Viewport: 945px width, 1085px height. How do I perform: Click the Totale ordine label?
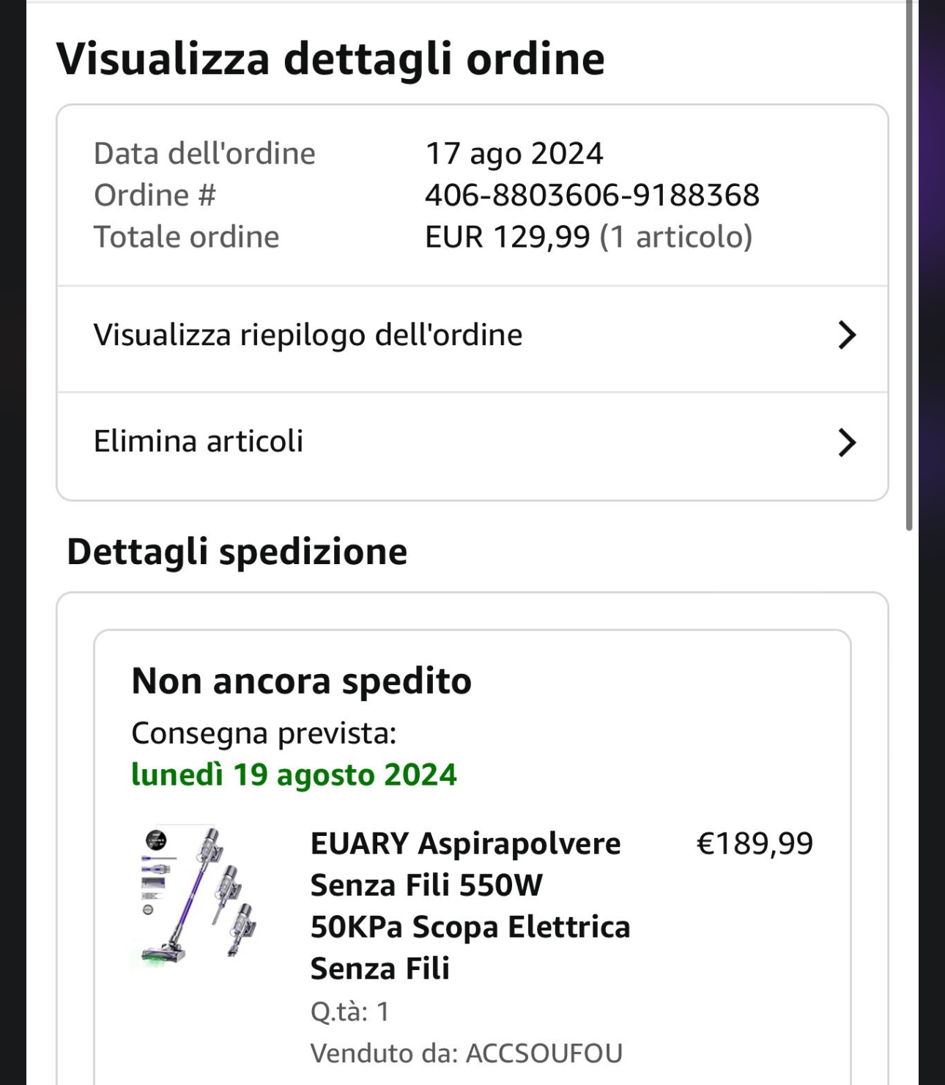coord(186,237)
